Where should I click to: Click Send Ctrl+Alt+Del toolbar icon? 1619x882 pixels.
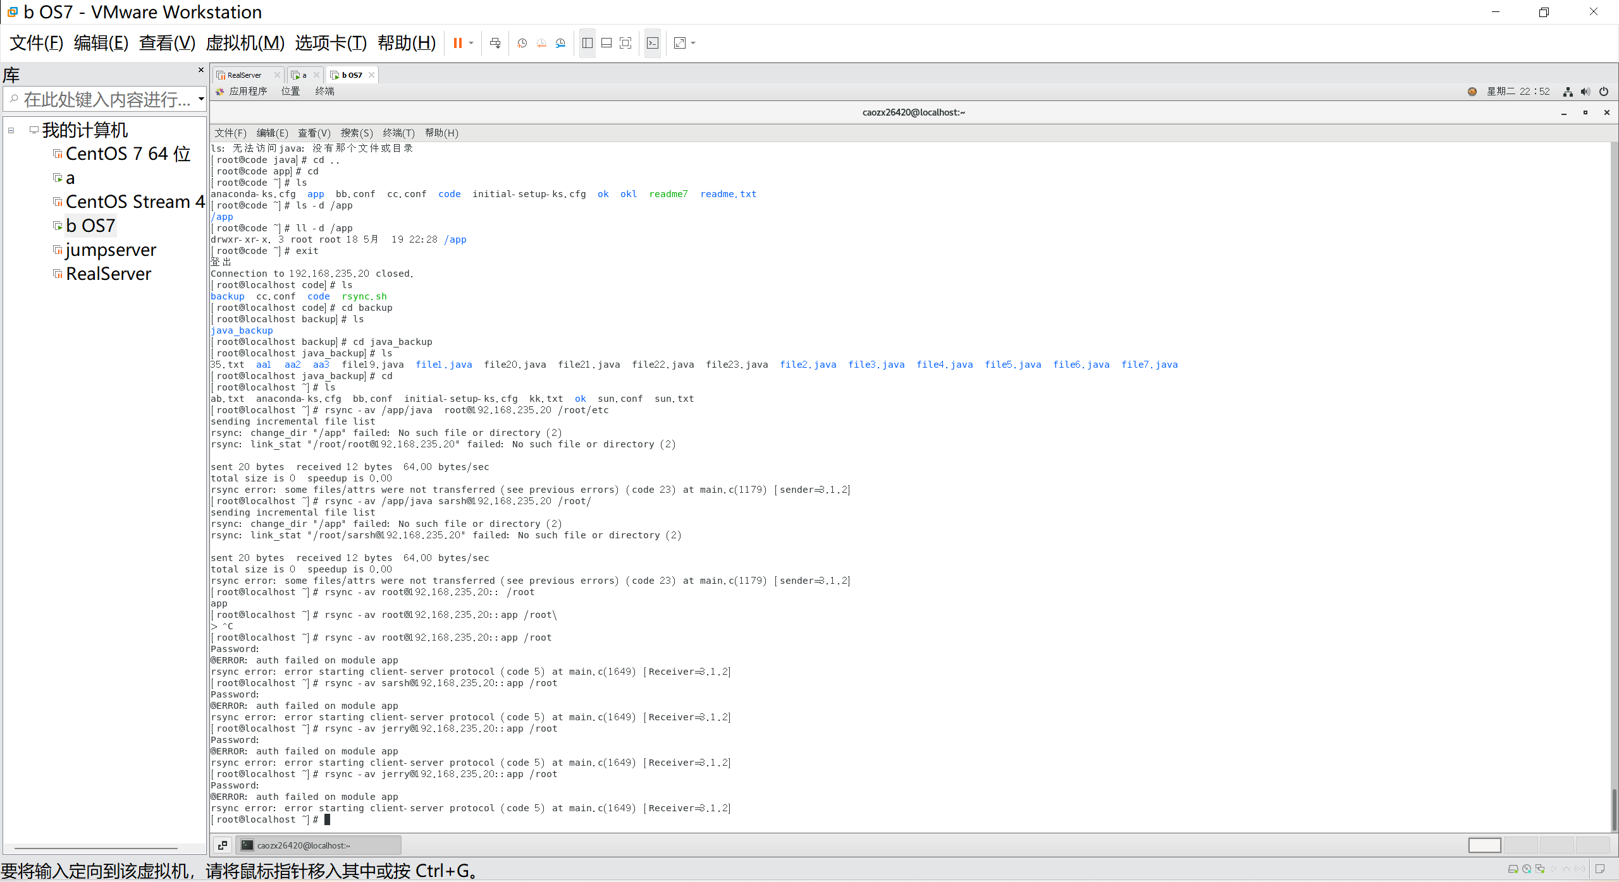pyautogui.click(x=495, y=43)
